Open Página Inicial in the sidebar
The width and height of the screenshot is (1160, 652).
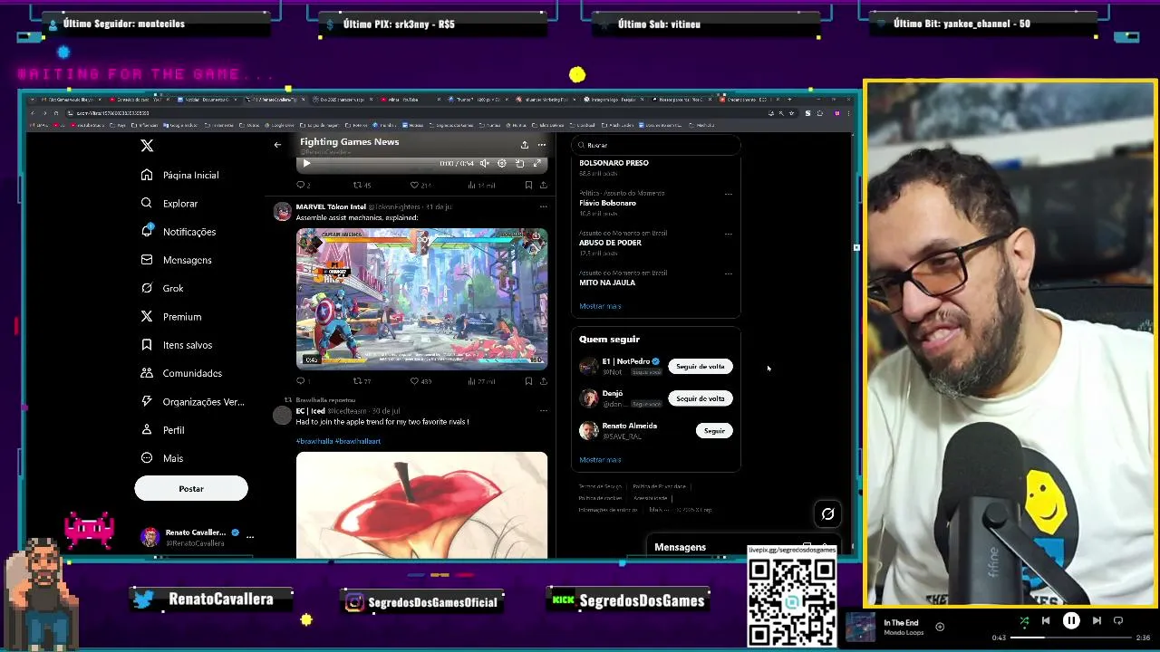tap(180, 175)
